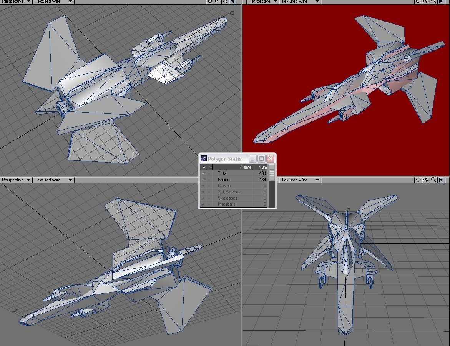The image size is (450, 346).
Task: Click the pan icon in the bottom-right viewport
Action: (x=418, y=180)
